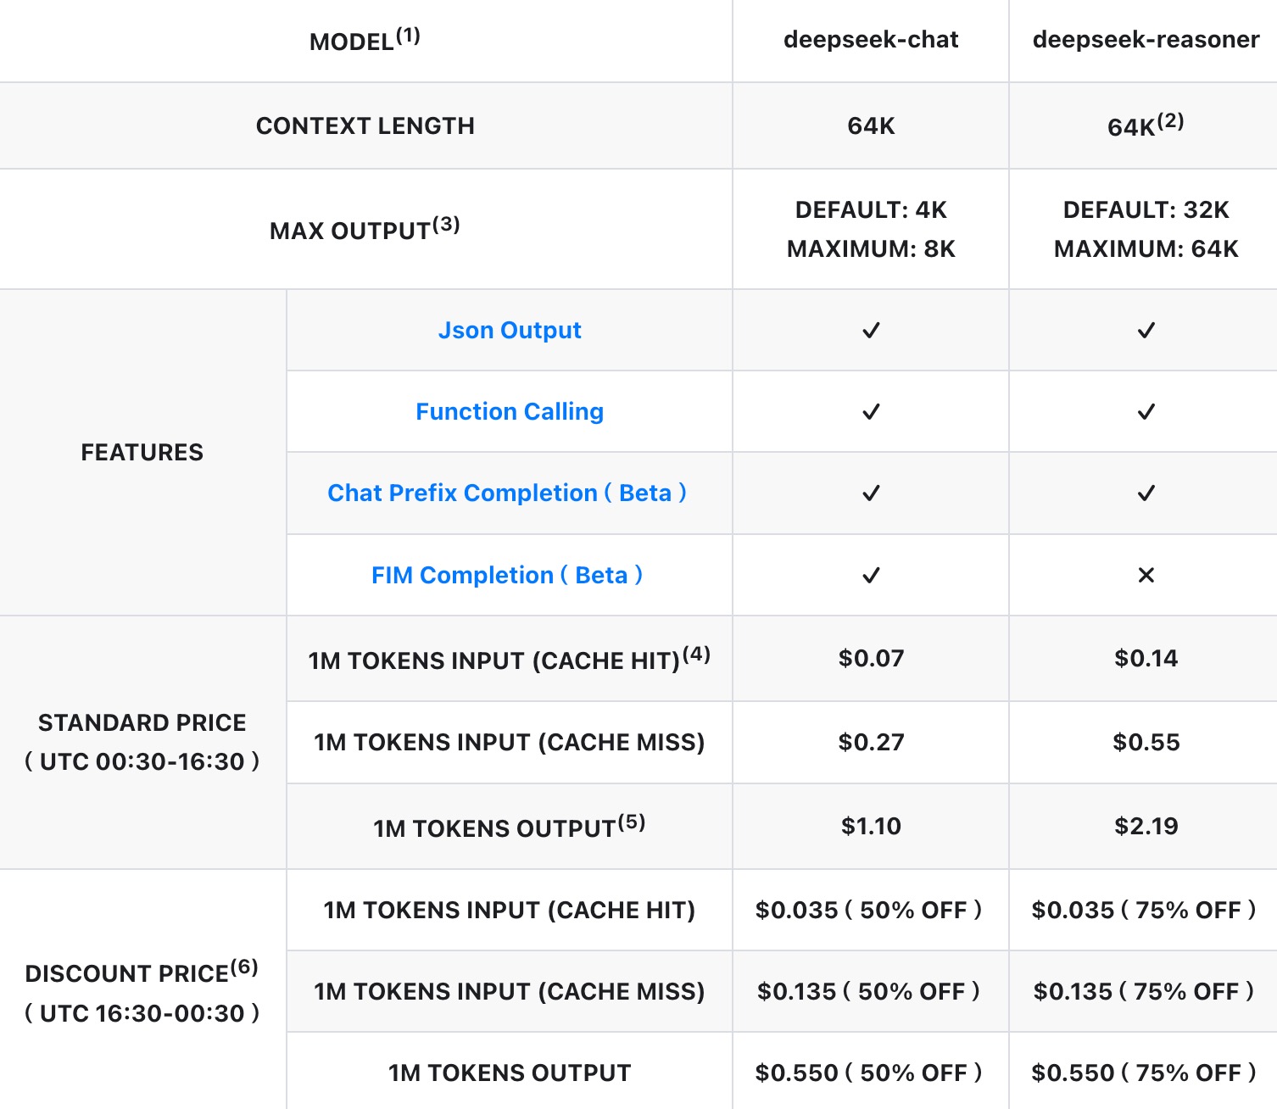Click deepseek-reasoner's Chat Prefix Completion checkmark
The image size is (1277, 1109).
pos(1146,493)
